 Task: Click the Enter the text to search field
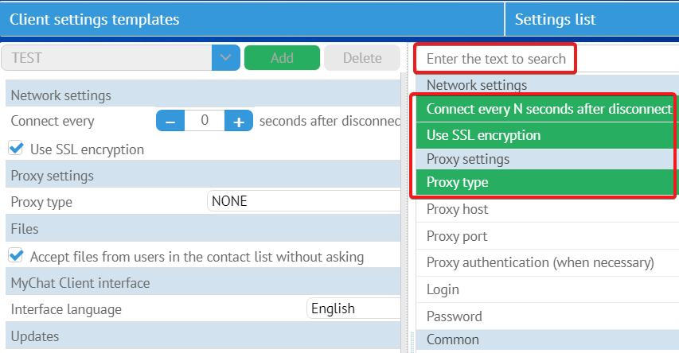tap(495, 59)
